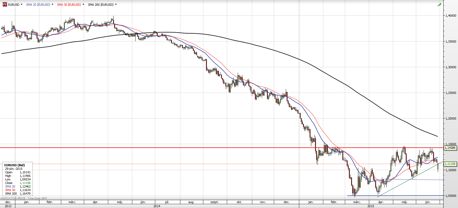Screen dimensions: 458x208
Task: Click the 1,05000 price axis label
Action: [451, 196]
